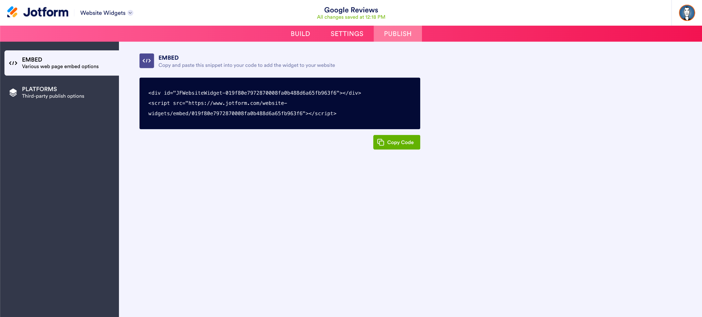Switch to the BUILD tab
Image resolution: width=702 pixels, height=317 pixels.
(x=300, y=34)
